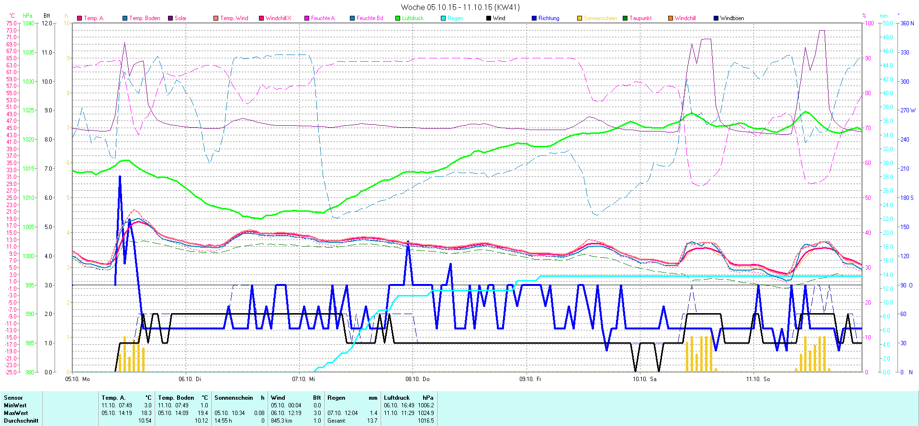Click the yellow Sonnenschein legend square
This screenshot has width=919, height=426.
tap(580, 18)
